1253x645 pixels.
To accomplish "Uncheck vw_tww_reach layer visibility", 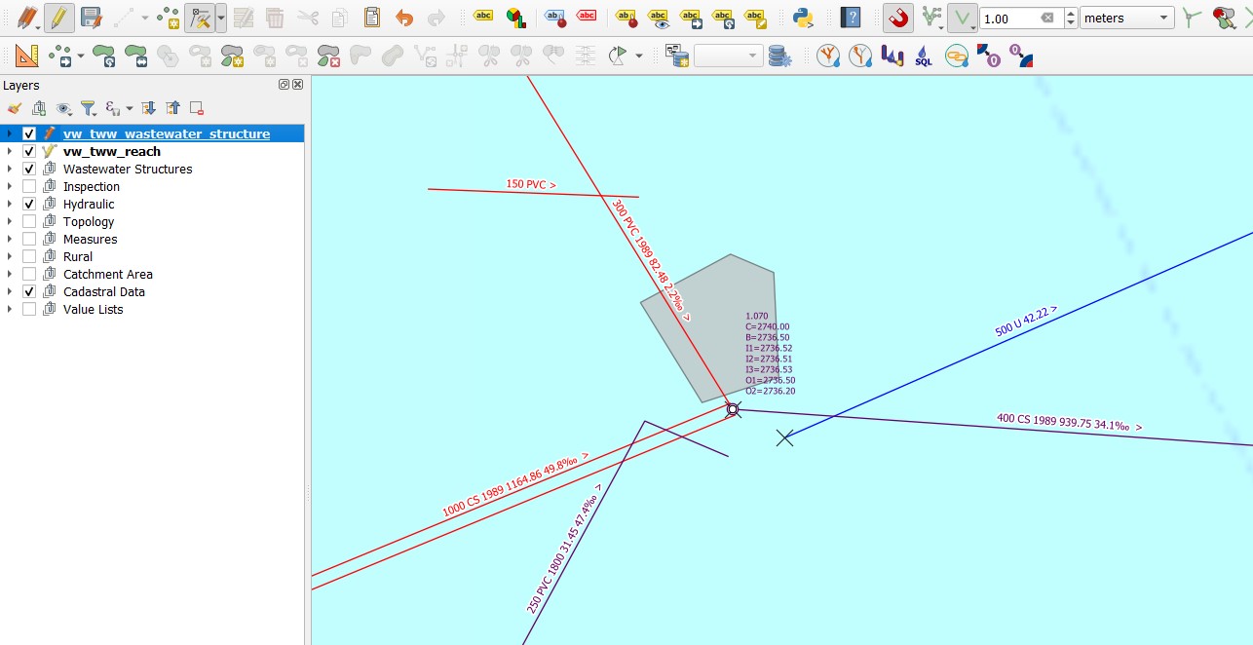I will point(29,151).
